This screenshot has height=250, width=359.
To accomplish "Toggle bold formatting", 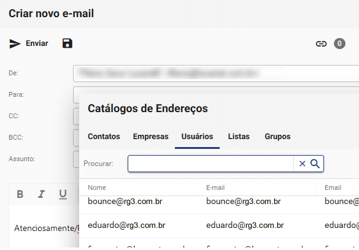I will 20,194.
